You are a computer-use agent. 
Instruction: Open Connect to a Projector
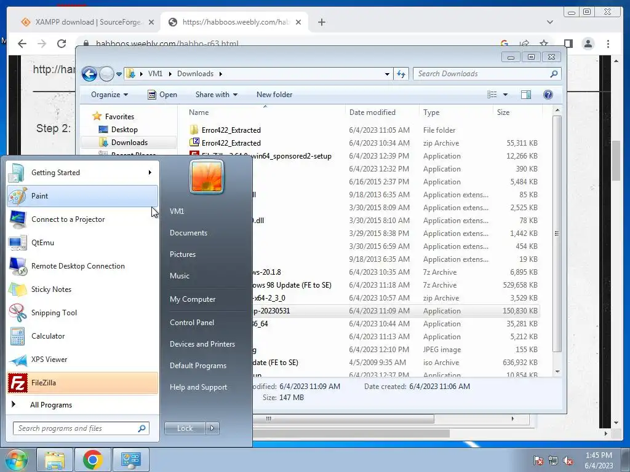click(x=82, y=219)
